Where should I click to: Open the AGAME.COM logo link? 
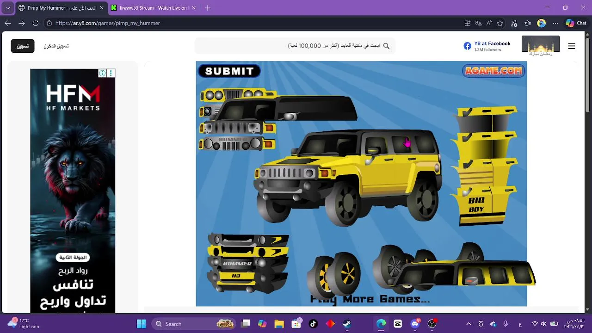(493, 71)
